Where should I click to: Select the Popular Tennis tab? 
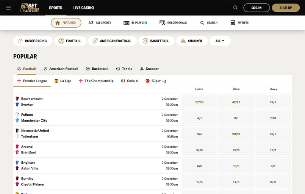pyautogui.click(x=124, y=69)
